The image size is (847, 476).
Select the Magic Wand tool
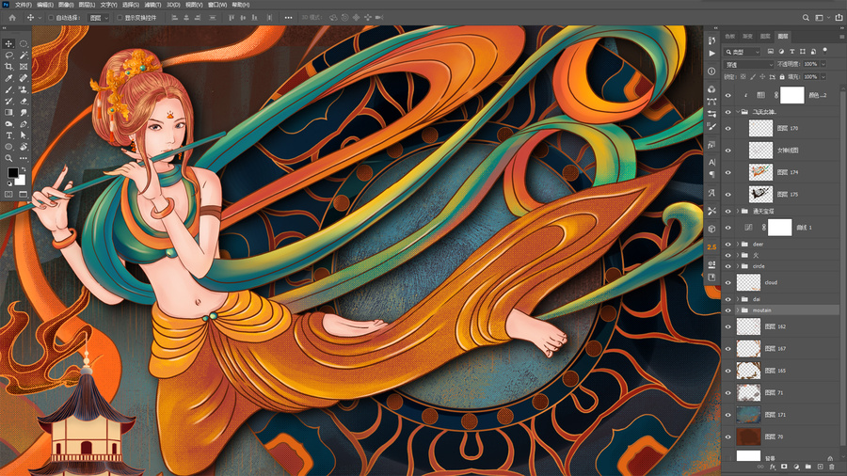[x=24, y=56]
